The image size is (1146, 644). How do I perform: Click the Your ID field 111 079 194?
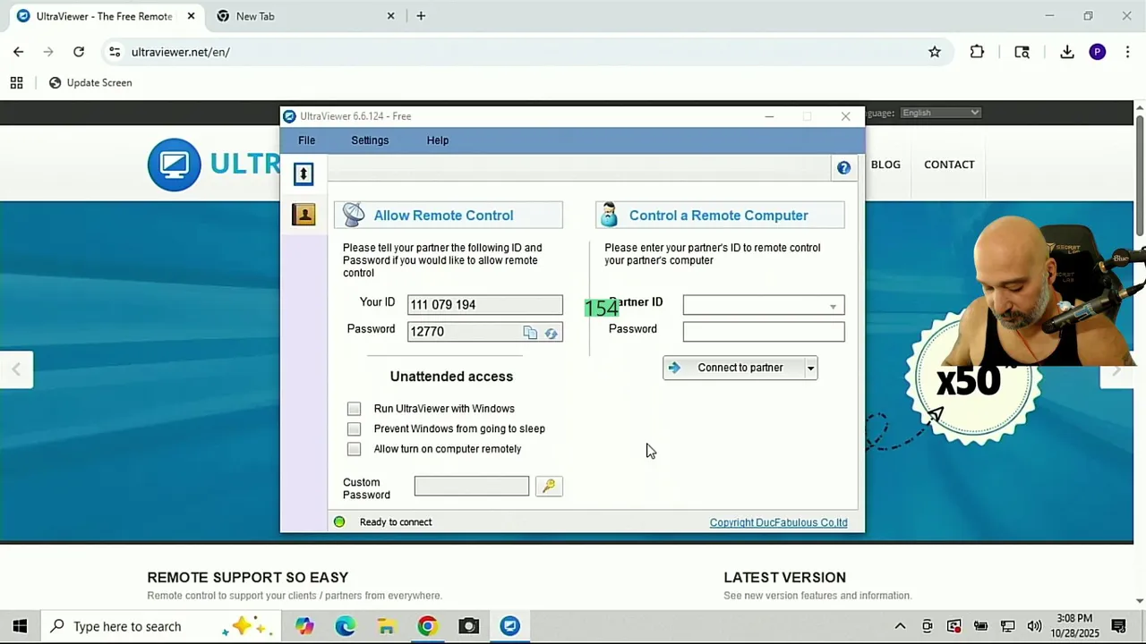click(x=484, y=305)
